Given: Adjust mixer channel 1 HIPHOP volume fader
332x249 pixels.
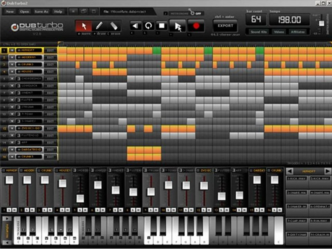Looking at the screenshot, I should click(9, 180).
